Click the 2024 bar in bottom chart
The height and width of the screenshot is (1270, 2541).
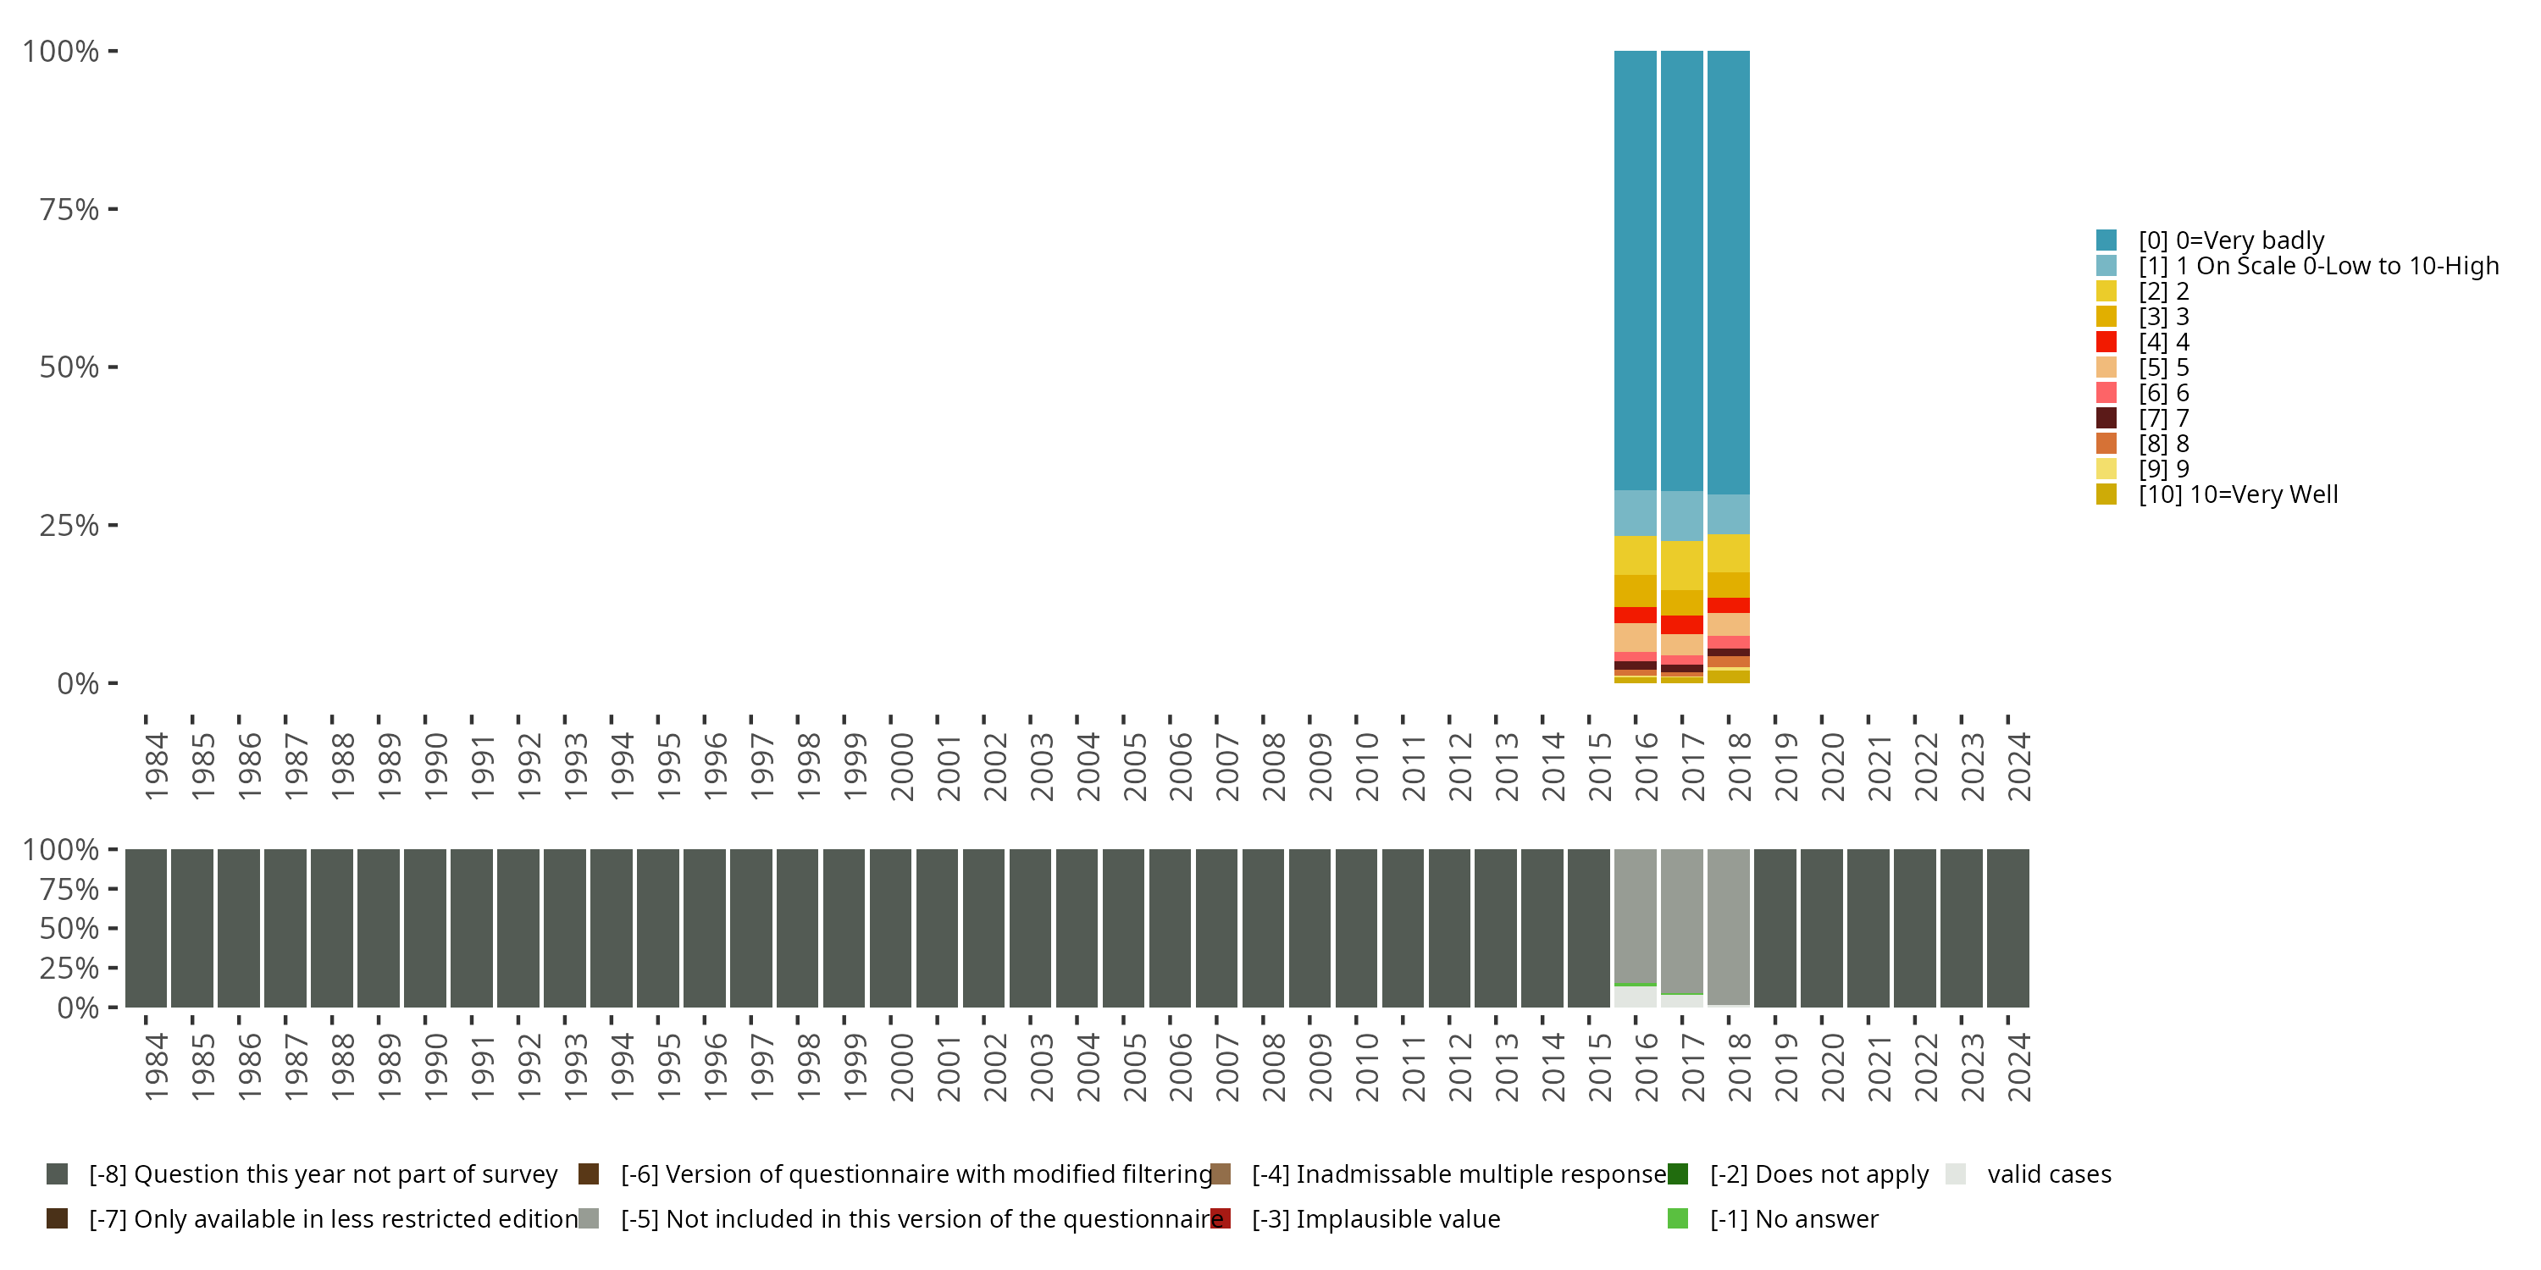tap(2008, 928)
